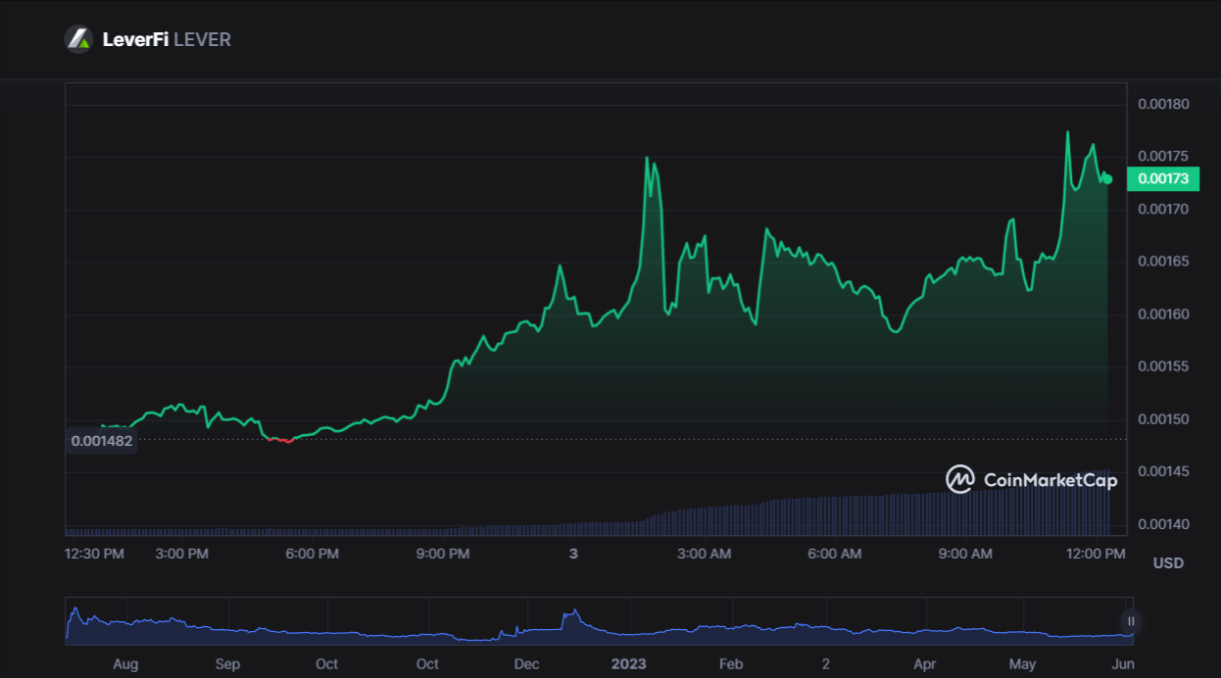The image size is (1221, 678).
Task: Select Apr in the range navigator
Action: click(924, 664)
